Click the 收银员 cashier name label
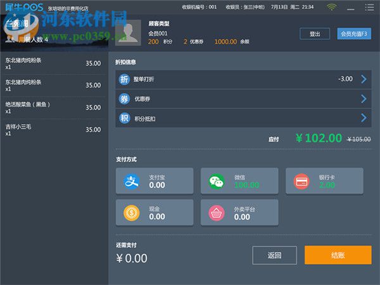380x285 pixels. pyautogui.click(x=245, y=7)
